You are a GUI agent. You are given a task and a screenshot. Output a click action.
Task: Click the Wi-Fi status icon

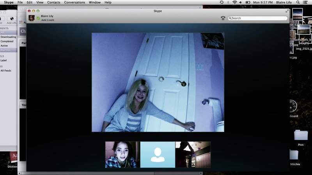pos(235,2)
